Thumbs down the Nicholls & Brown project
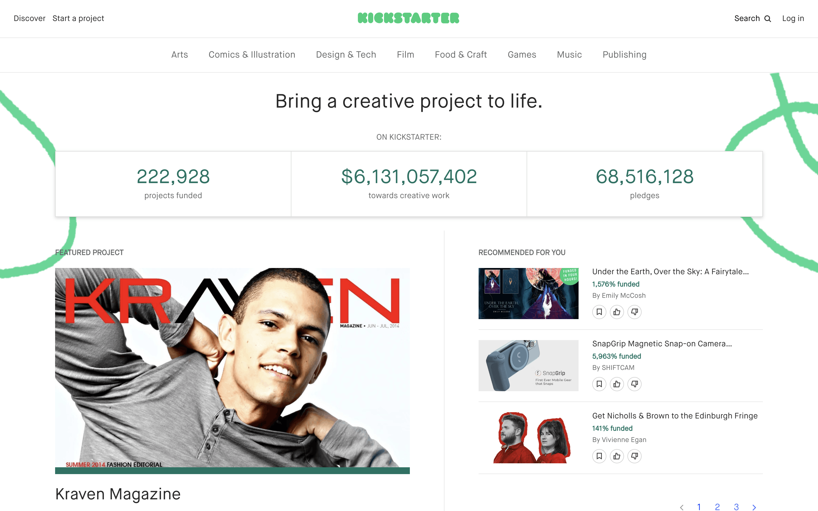Viewport: 818px width, 511px height. tap(635, 456)
